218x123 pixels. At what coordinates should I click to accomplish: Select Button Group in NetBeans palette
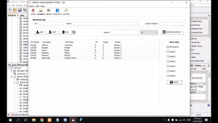[x=197, y=46]
